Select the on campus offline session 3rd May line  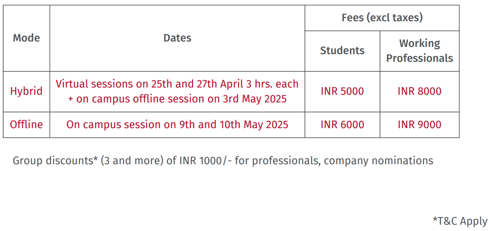[x=177, y=99]
